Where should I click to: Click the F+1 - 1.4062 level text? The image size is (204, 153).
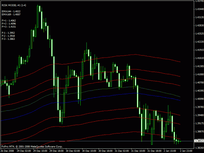[9, 21]
